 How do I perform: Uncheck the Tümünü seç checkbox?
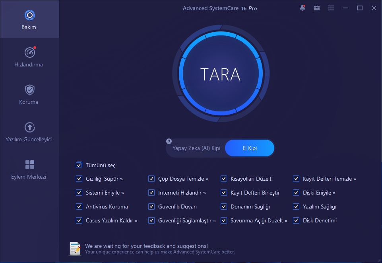(79, 165)
